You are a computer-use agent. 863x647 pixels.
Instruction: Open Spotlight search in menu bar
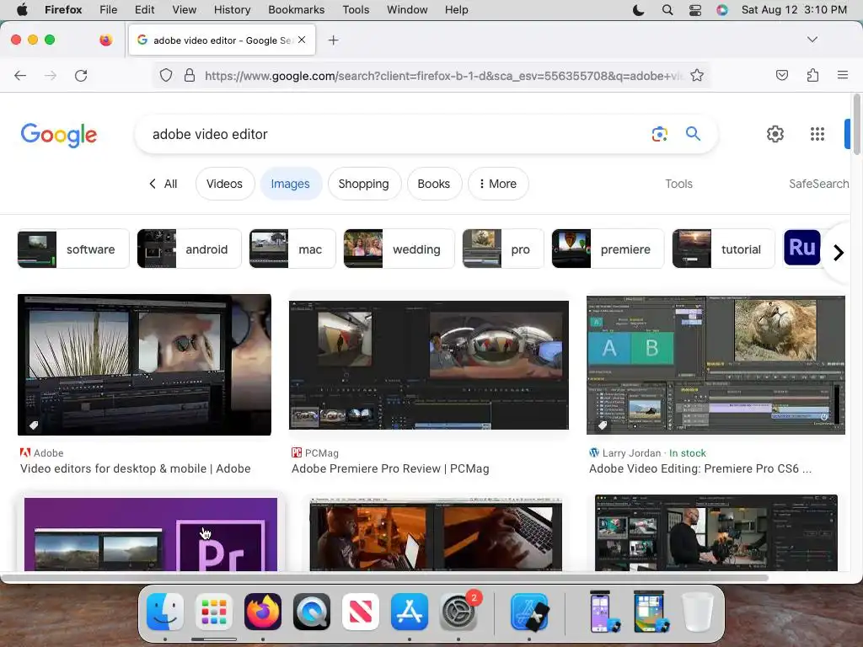pos(667,10)
